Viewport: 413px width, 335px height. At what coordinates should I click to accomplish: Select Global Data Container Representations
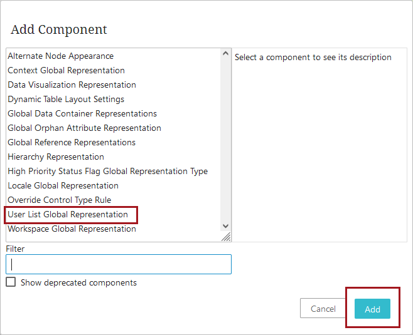click(x=82, y=114)
